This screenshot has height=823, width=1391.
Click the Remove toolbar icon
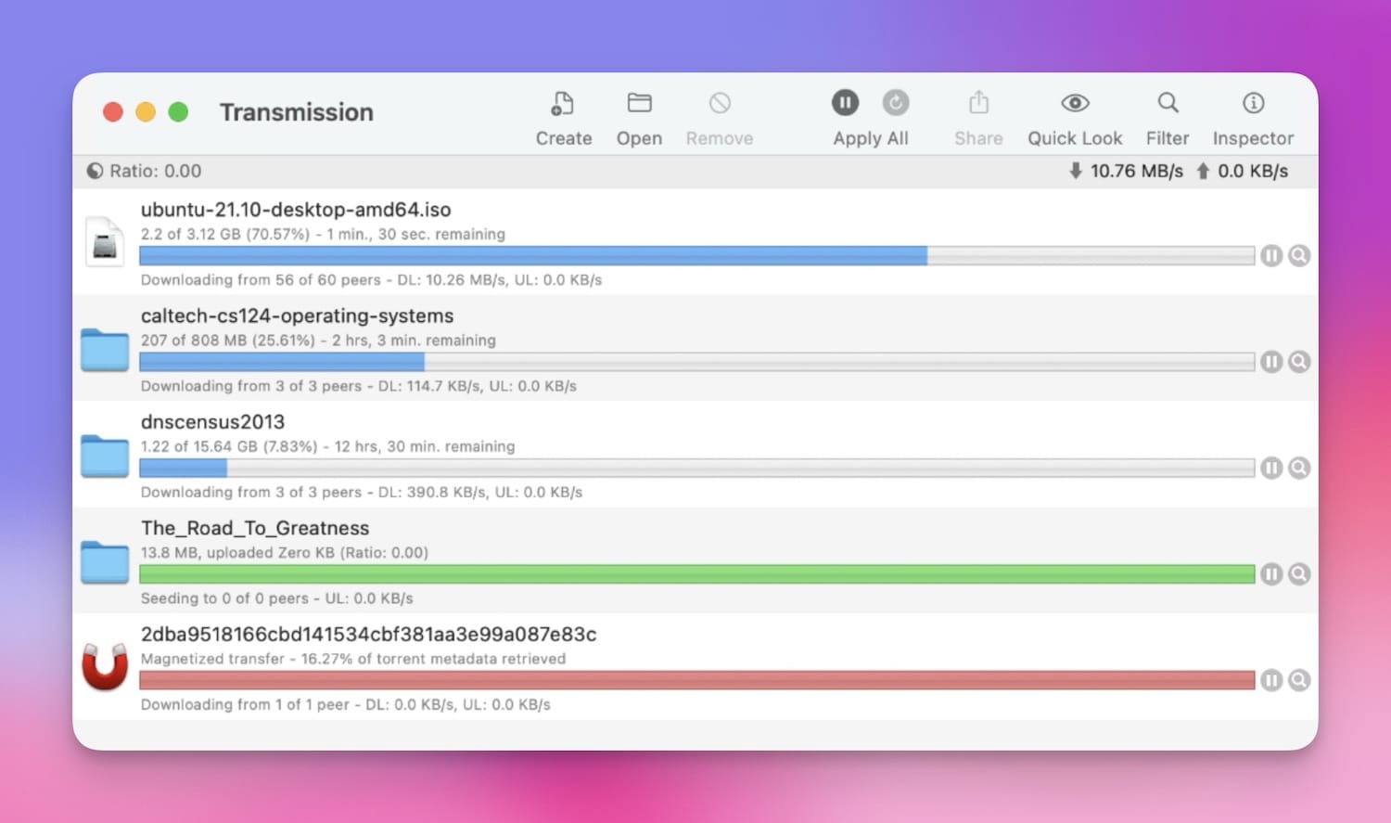coord(720,103)
